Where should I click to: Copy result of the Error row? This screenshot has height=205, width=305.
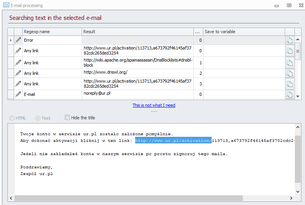290,40
